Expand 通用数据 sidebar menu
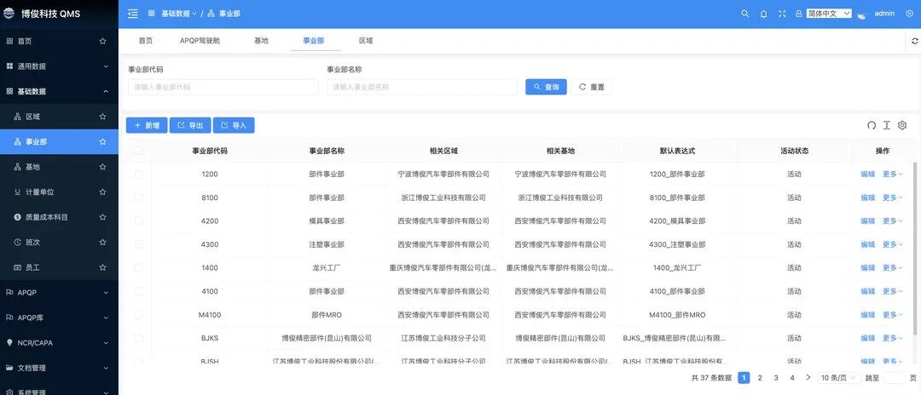The height and width of the screenshot is (395, 921). 59,66
